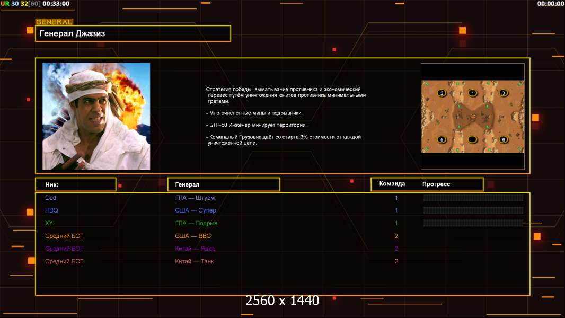
Task: Click the center objective icon on minimap
Action: (x=473, y=115)
